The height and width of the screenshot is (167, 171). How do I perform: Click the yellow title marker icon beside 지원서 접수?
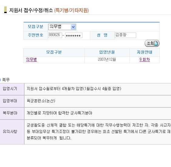5,10
